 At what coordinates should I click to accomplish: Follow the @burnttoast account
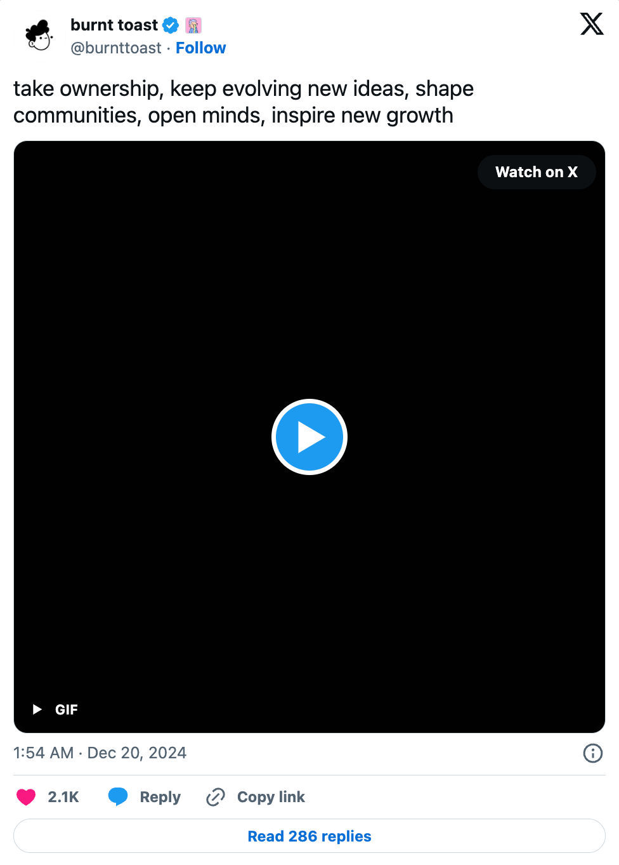click(200, 48)
